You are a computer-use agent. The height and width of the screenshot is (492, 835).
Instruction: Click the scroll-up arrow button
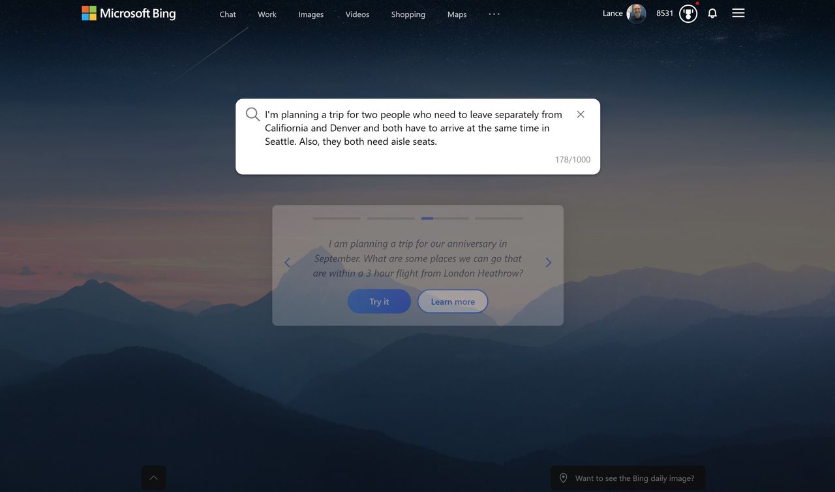click(153, 478)
